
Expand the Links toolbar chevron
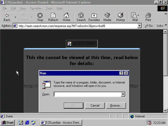166,25
